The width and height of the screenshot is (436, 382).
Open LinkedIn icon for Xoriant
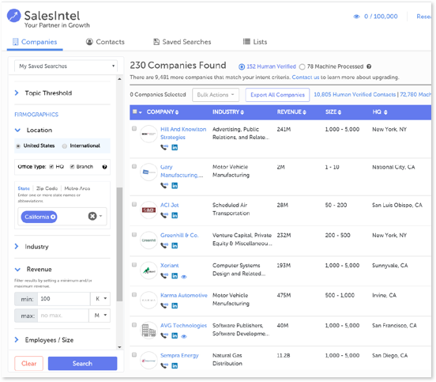pyautogui.click(x=175, y=276)
